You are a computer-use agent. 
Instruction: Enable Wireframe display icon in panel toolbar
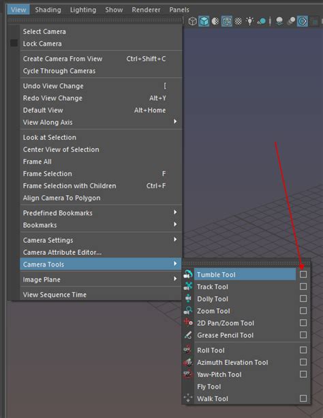tap(192, 21)
